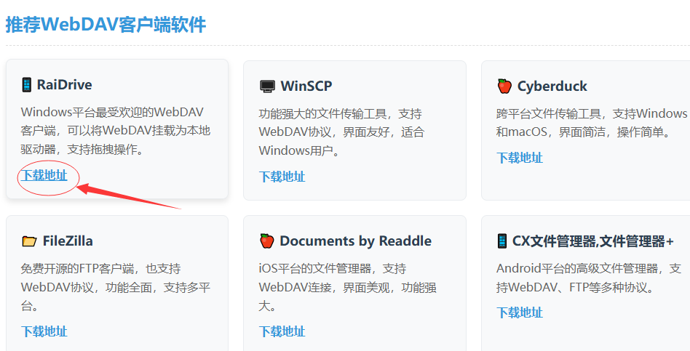Click the folder icon beside FileZilla
Viewport: 690px width, 351px height.
coord(30,241)
